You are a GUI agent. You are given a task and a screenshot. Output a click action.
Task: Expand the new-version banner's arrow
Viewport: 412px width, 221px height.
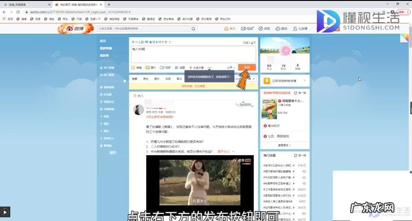click(305, 81)
